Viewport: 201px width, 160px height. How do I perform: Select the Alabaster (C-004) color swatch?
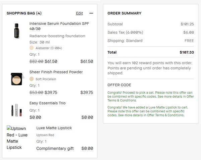click(32, 48)
